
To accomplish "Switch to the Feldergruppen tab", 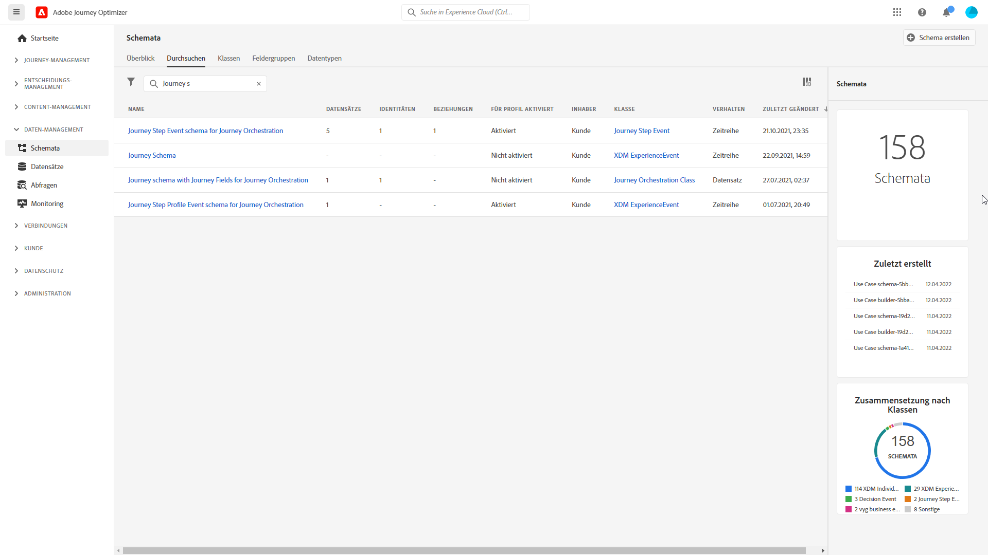I will click(x=273, y=58).
